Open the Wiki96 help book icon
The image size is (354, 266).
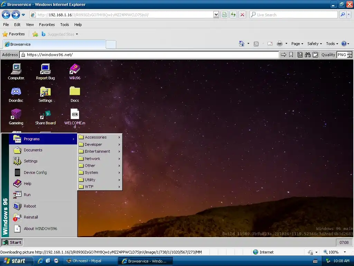point(75,72)
